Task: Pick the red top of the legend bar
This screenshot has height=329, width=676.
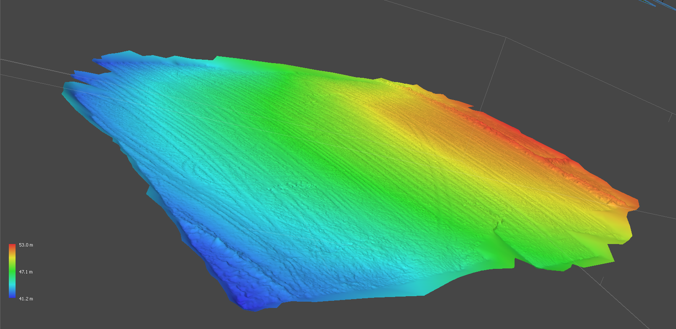Action: tap(12, 245)
